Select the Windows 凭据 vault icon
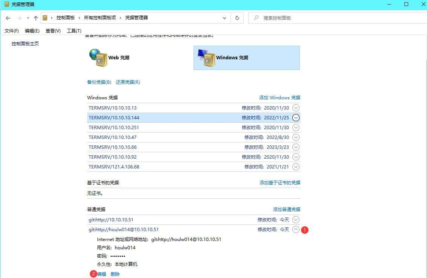 [207, 58]
